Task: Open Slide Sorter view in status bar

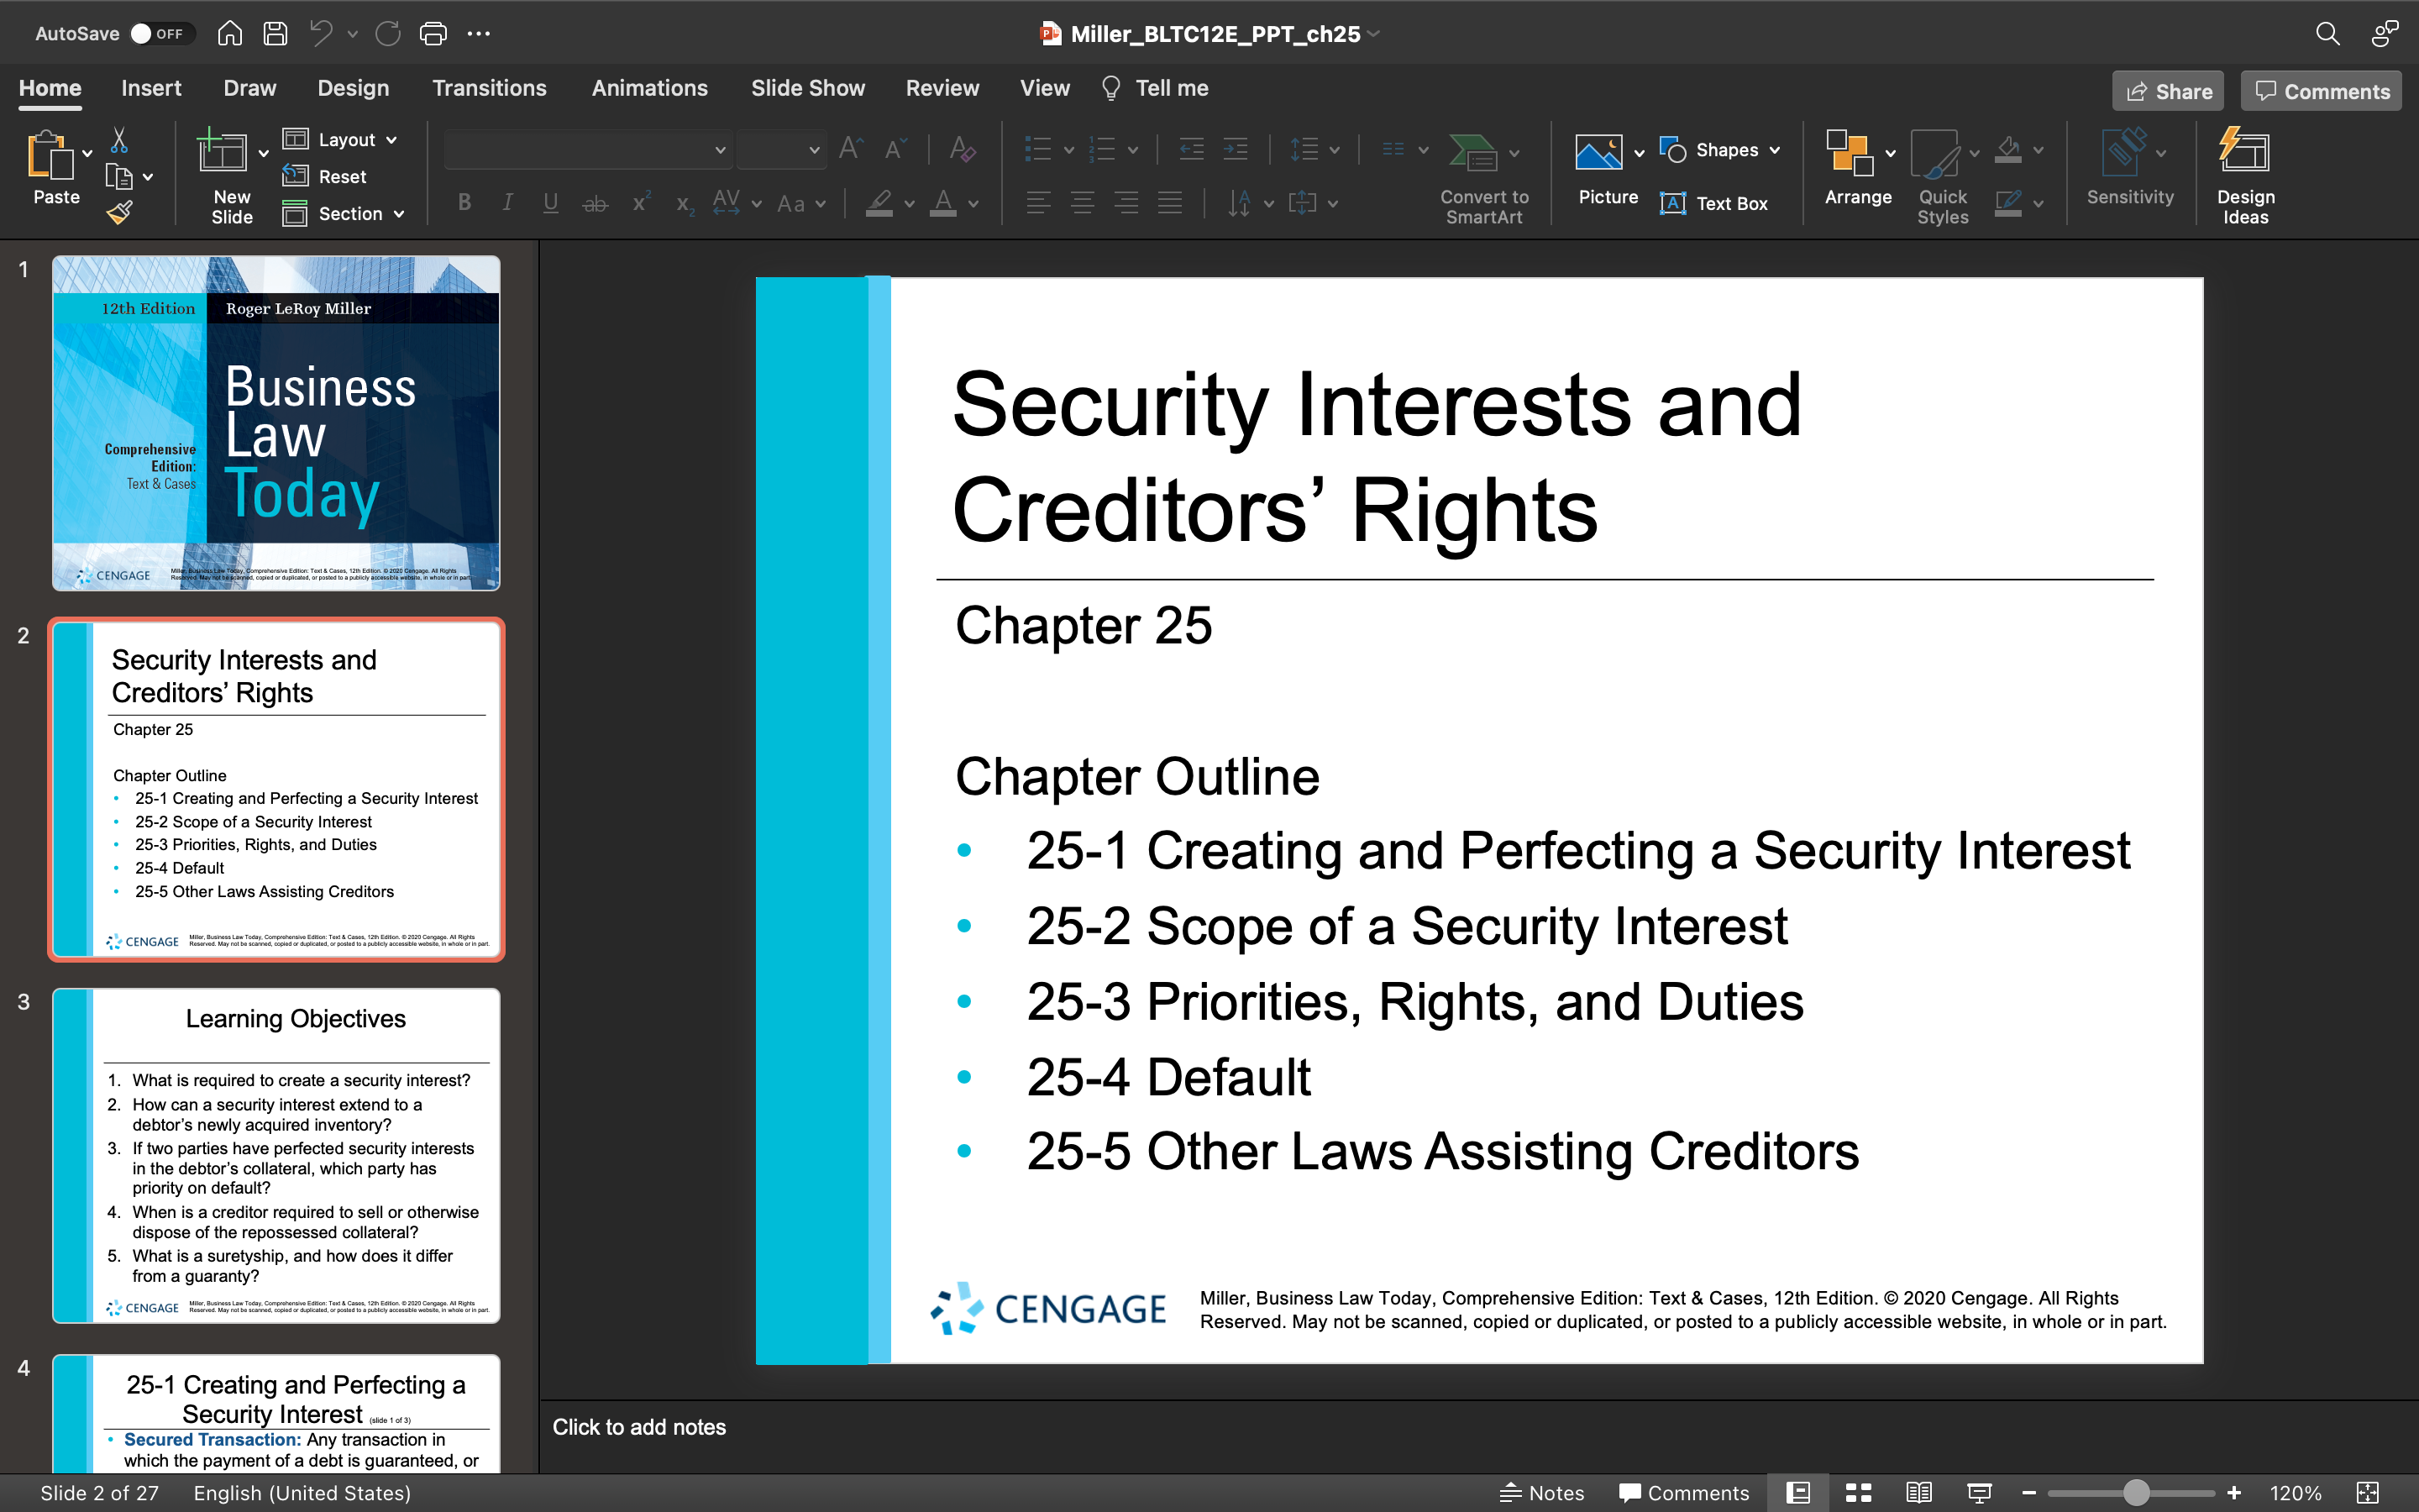Action: (1858, 1492)
